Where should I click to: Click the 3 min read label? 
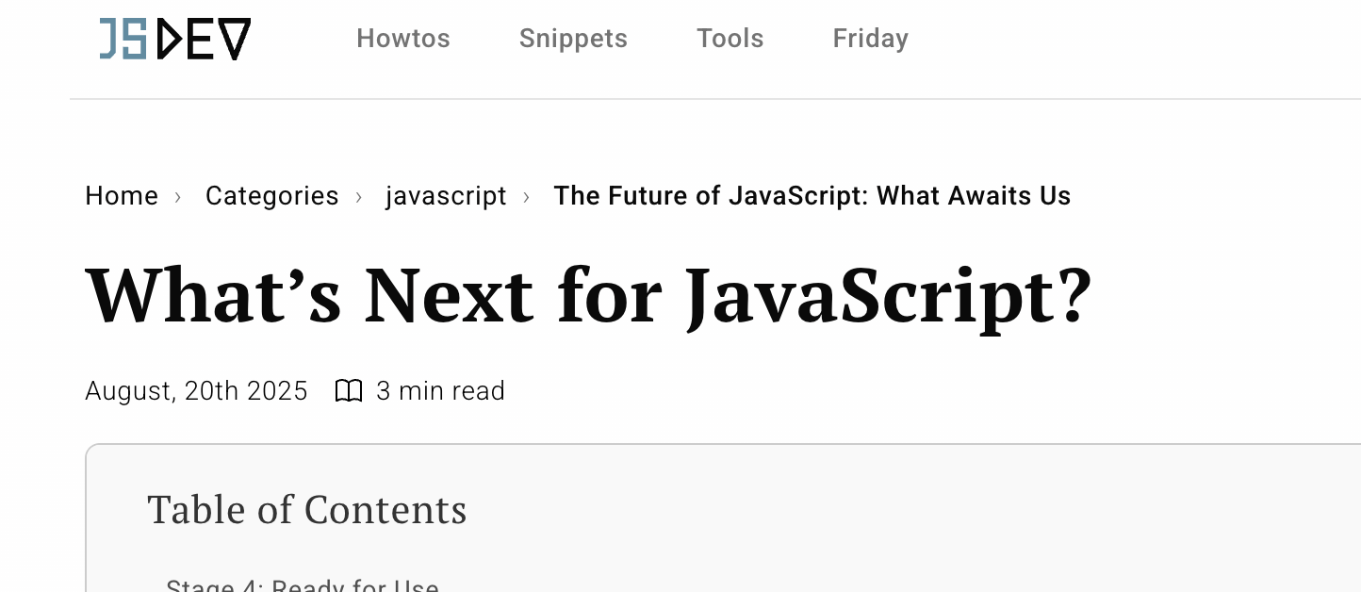coord(440,390)
